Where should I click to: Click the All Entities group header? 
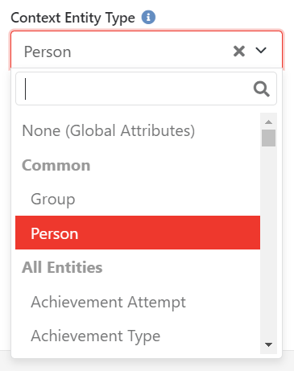click(62, 267)
